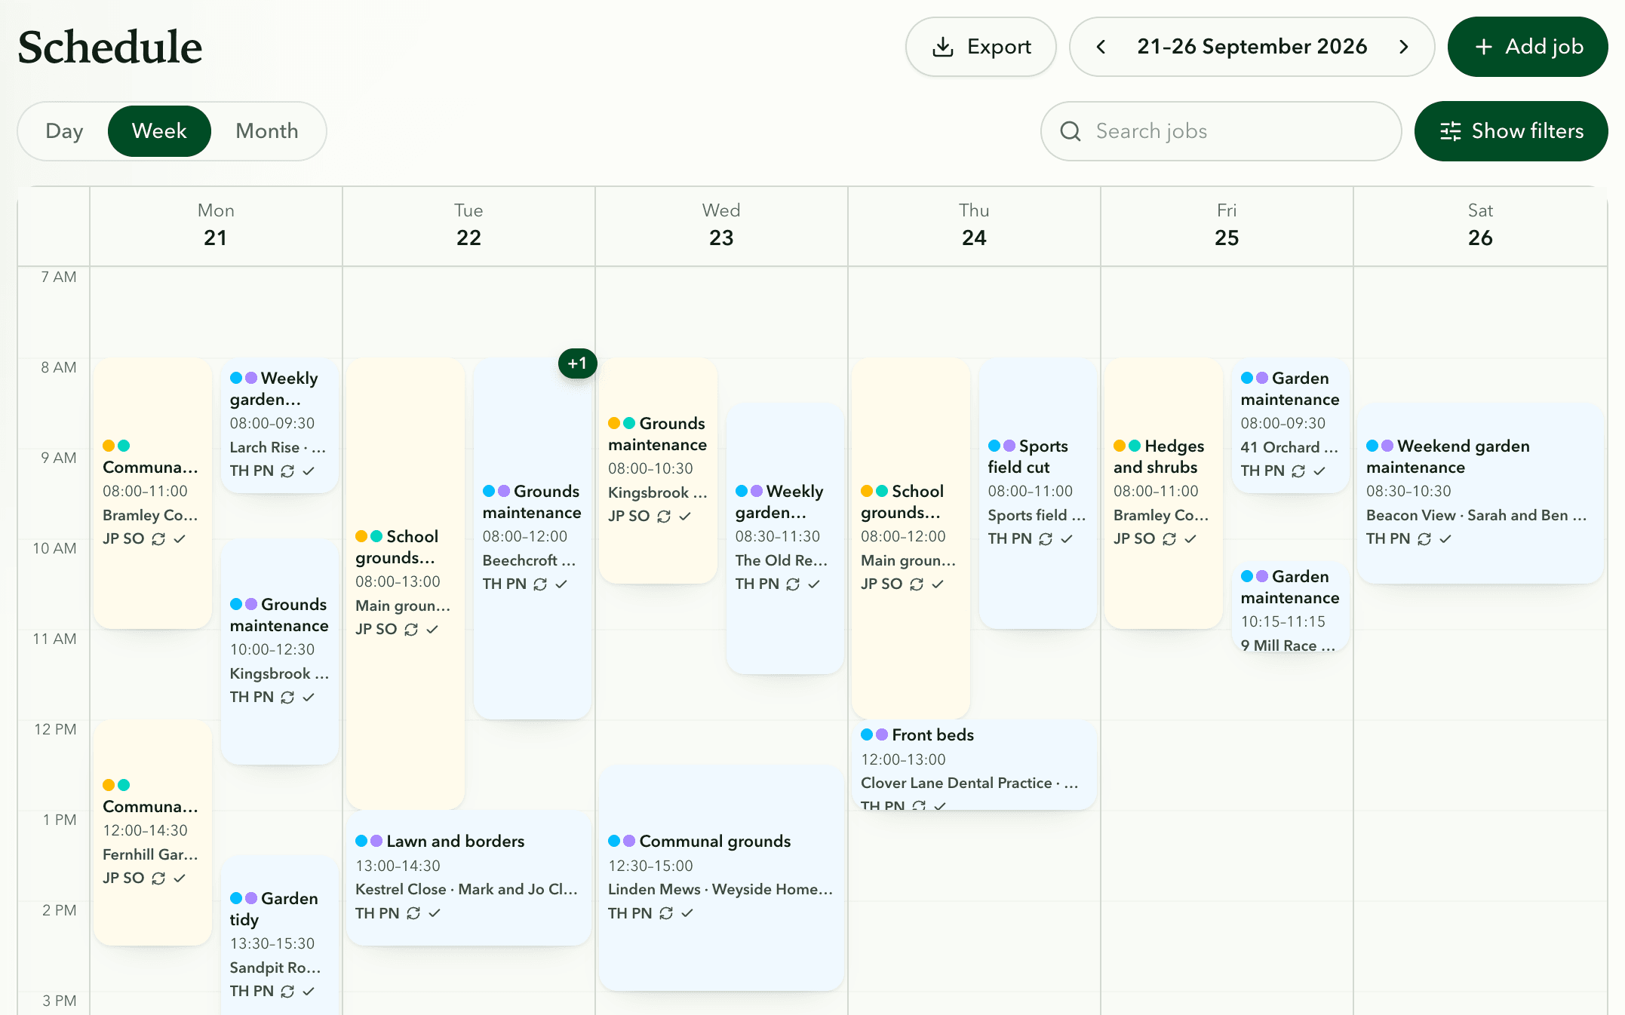
Task: Open the Show filters panel
Action: (1511, 131)
